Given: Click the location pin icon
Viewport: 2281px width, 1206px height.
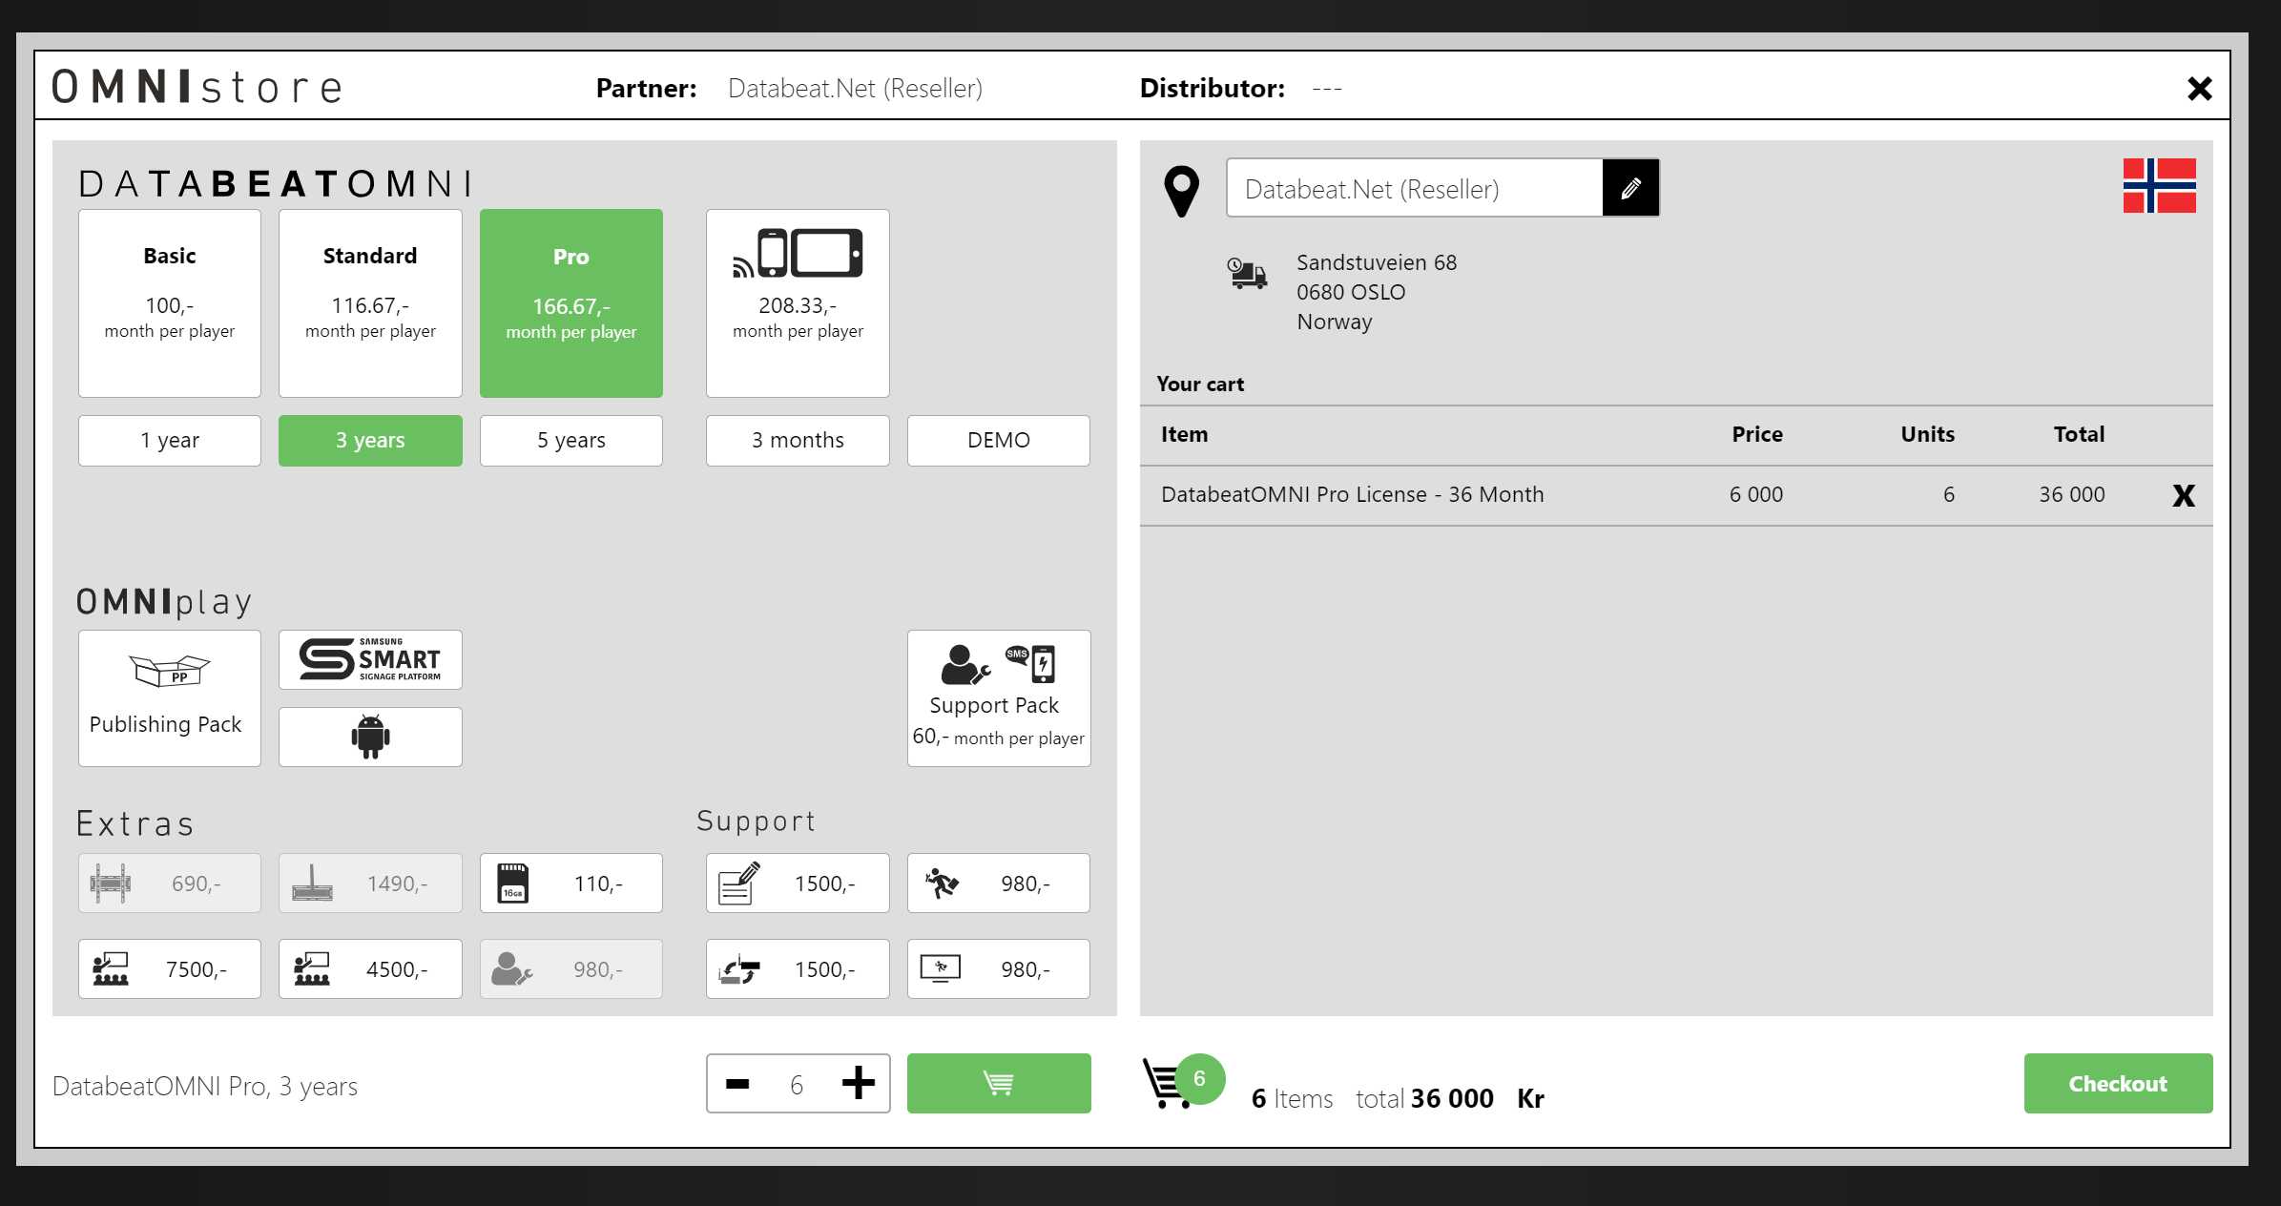Looking at the screenshot, I should (x=1181, y=191).
